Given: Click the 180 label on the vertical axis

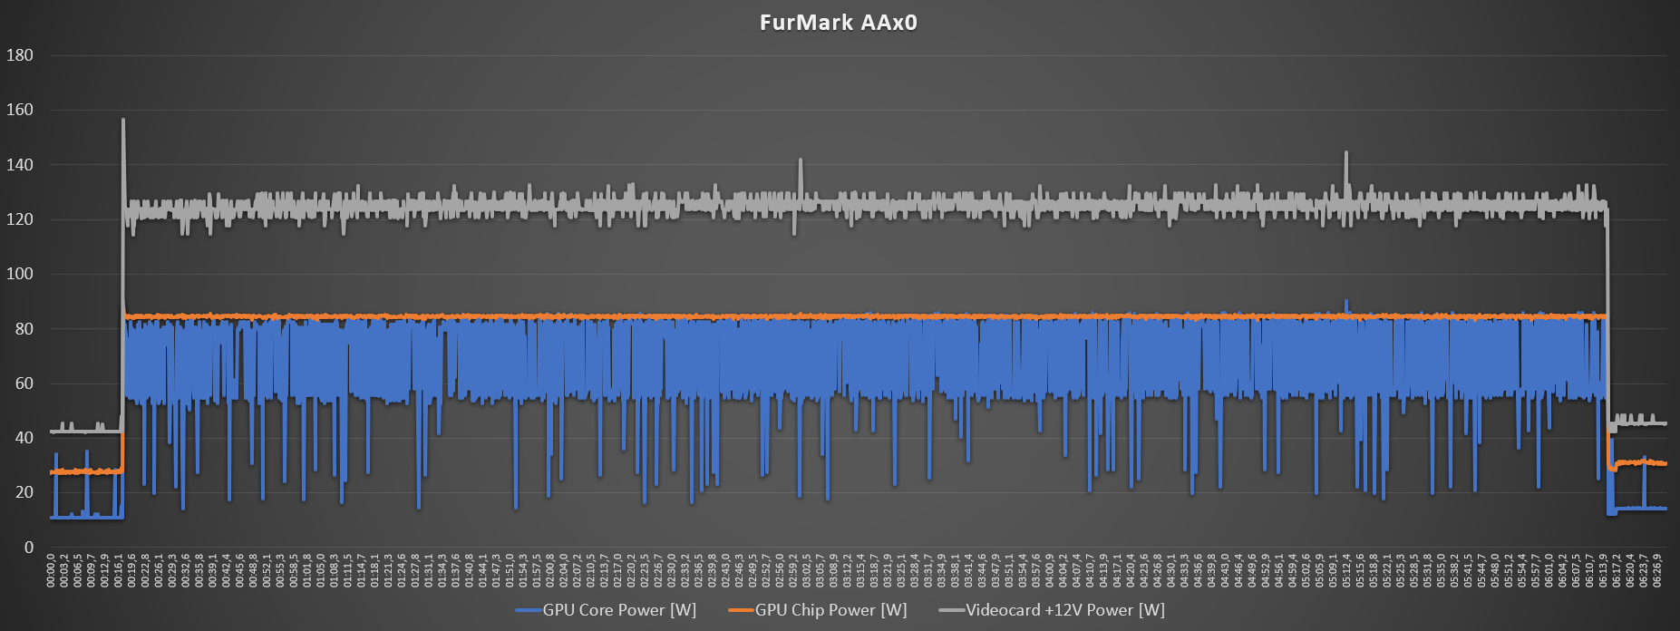Looking at the screenshot, I should tap(19, 55).
